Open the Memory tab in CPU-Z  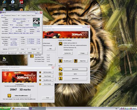click(14, 15)
